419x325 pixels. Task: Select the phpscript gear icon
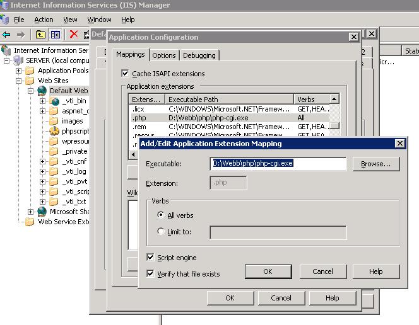tap(54, 131)
